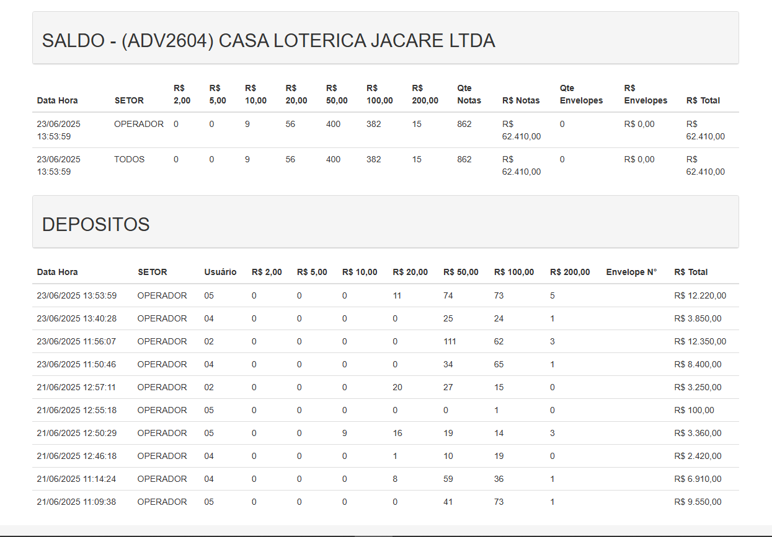Click the R$ 3.360,00 deposit total

coord(698,433)
